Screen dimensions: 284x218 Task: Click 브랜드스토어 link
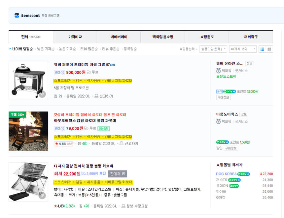[x=226, y=76]
